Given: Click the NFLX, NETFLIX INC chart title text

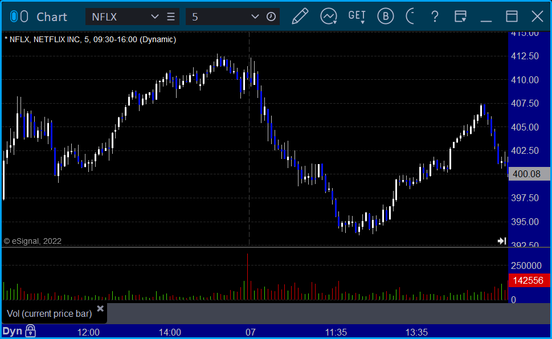Looking at the screenshot, I should (90, 39).
